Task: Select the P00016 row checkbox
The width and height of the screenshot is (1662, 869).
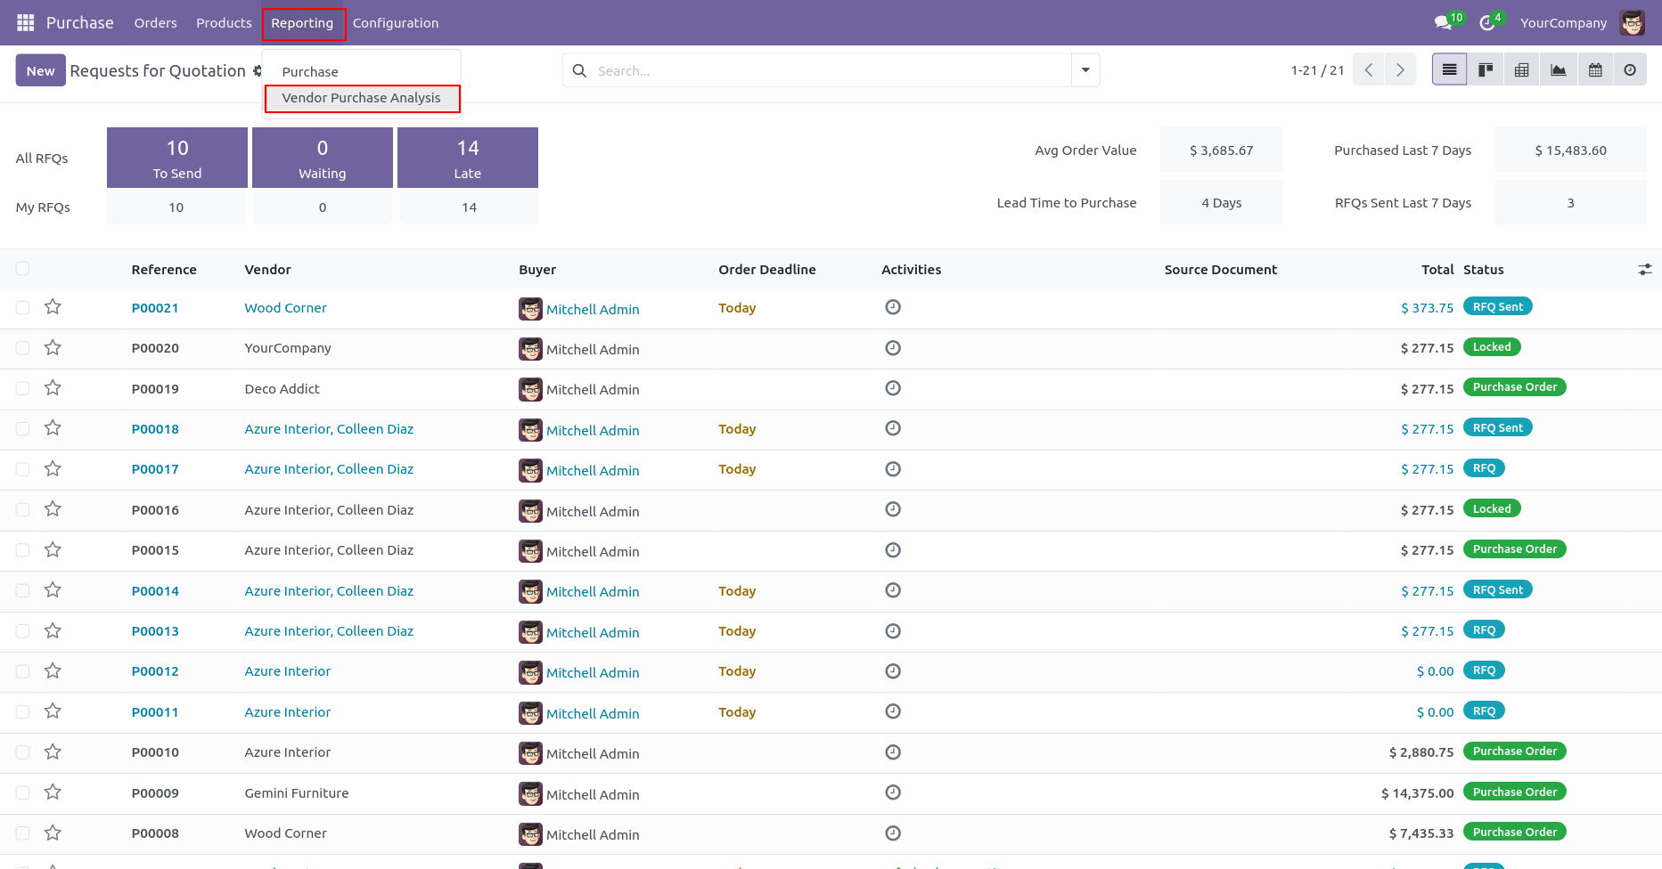Action: [x=22, y=509]
